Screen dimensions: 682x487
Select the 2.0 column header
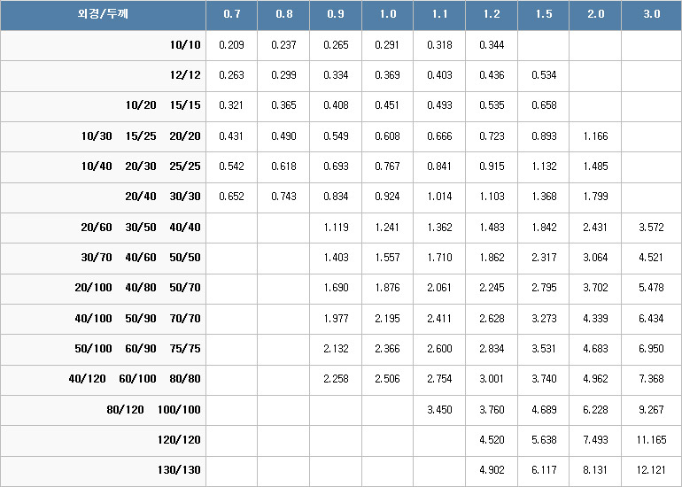point(595,15)
